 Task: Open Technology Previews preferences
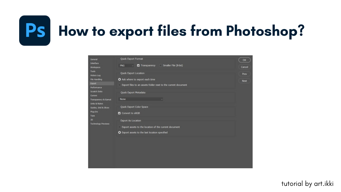(x=100, y=124)
